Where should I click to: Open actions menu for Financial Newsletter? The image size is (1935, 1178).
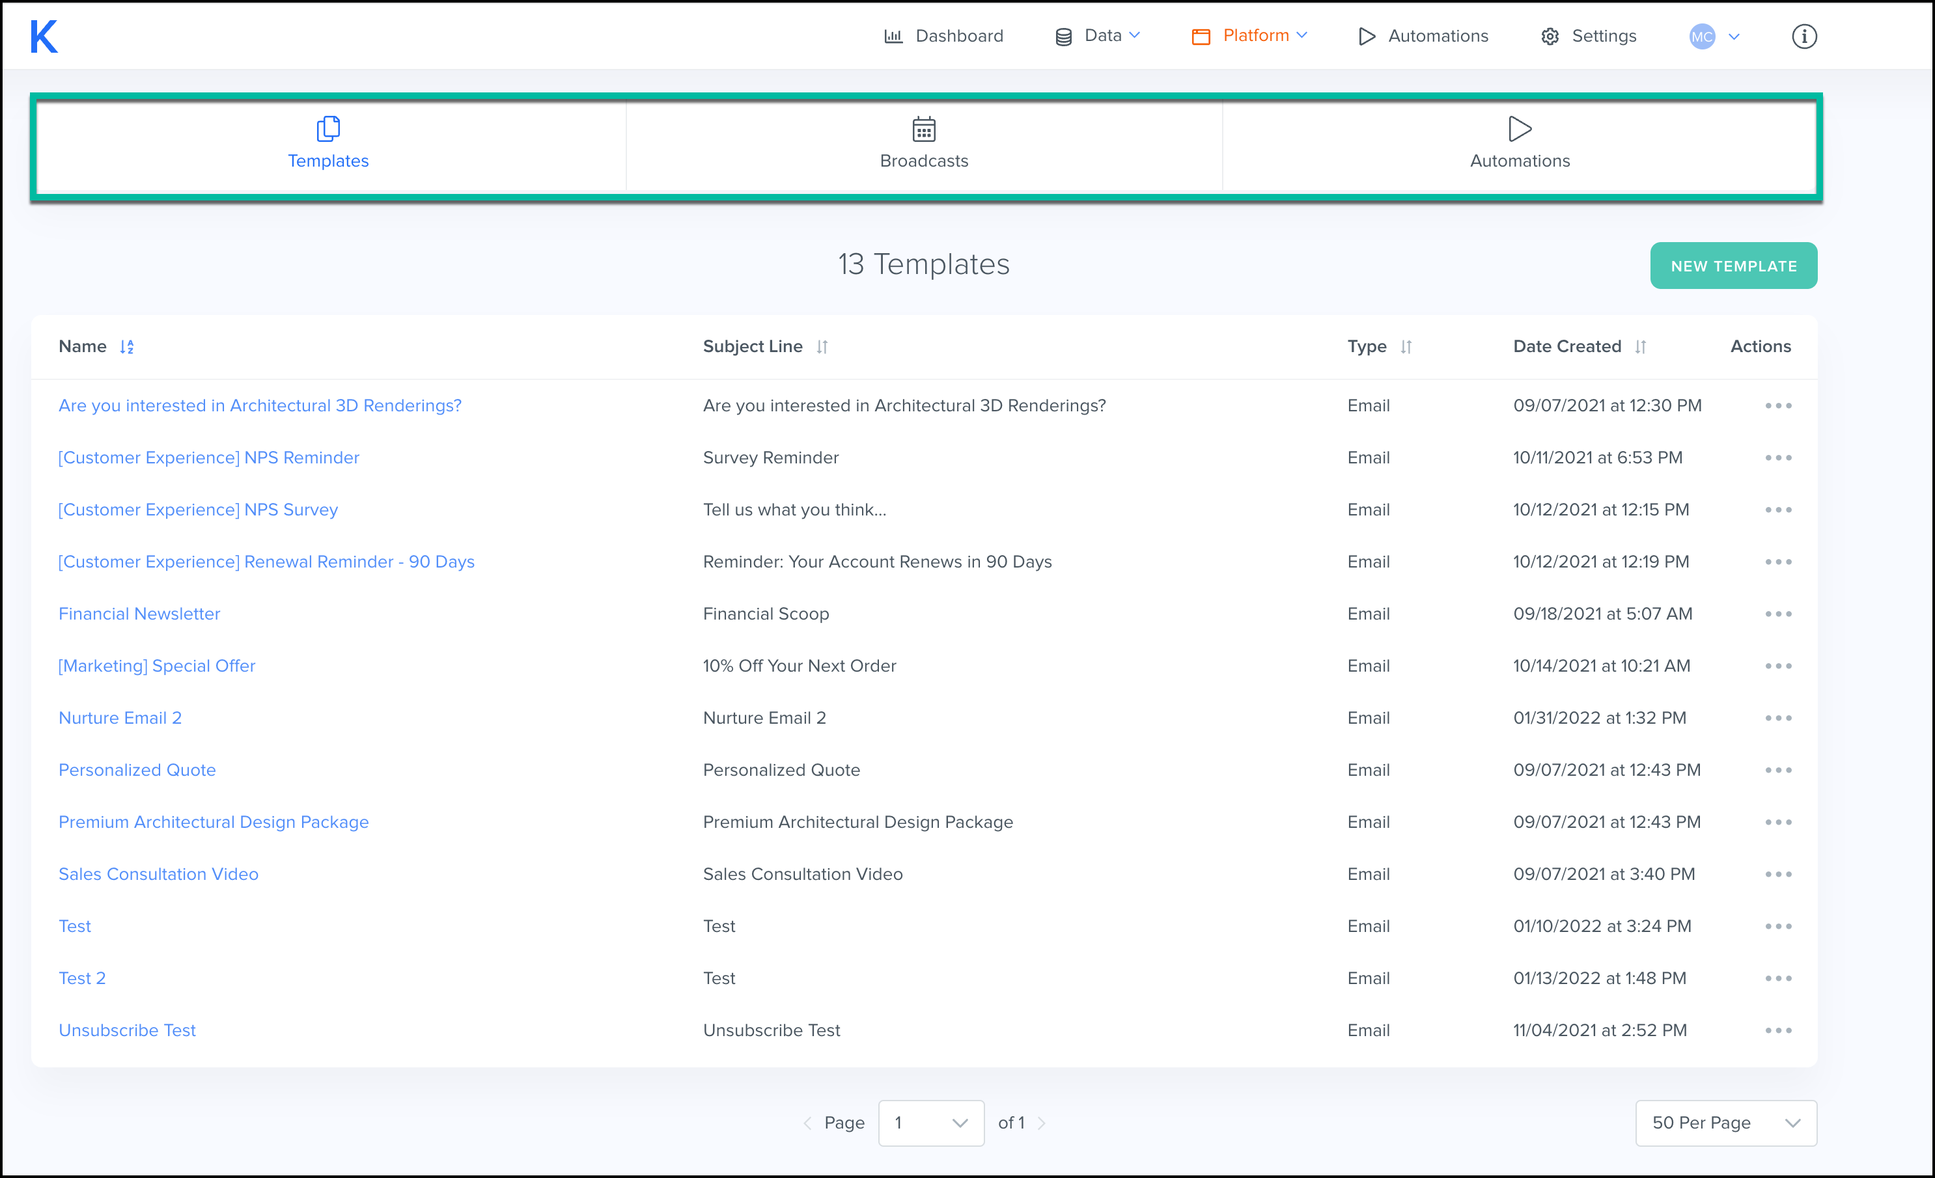1778,614
